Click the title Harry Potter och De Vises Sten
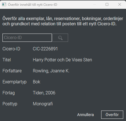 pos(62,60)
